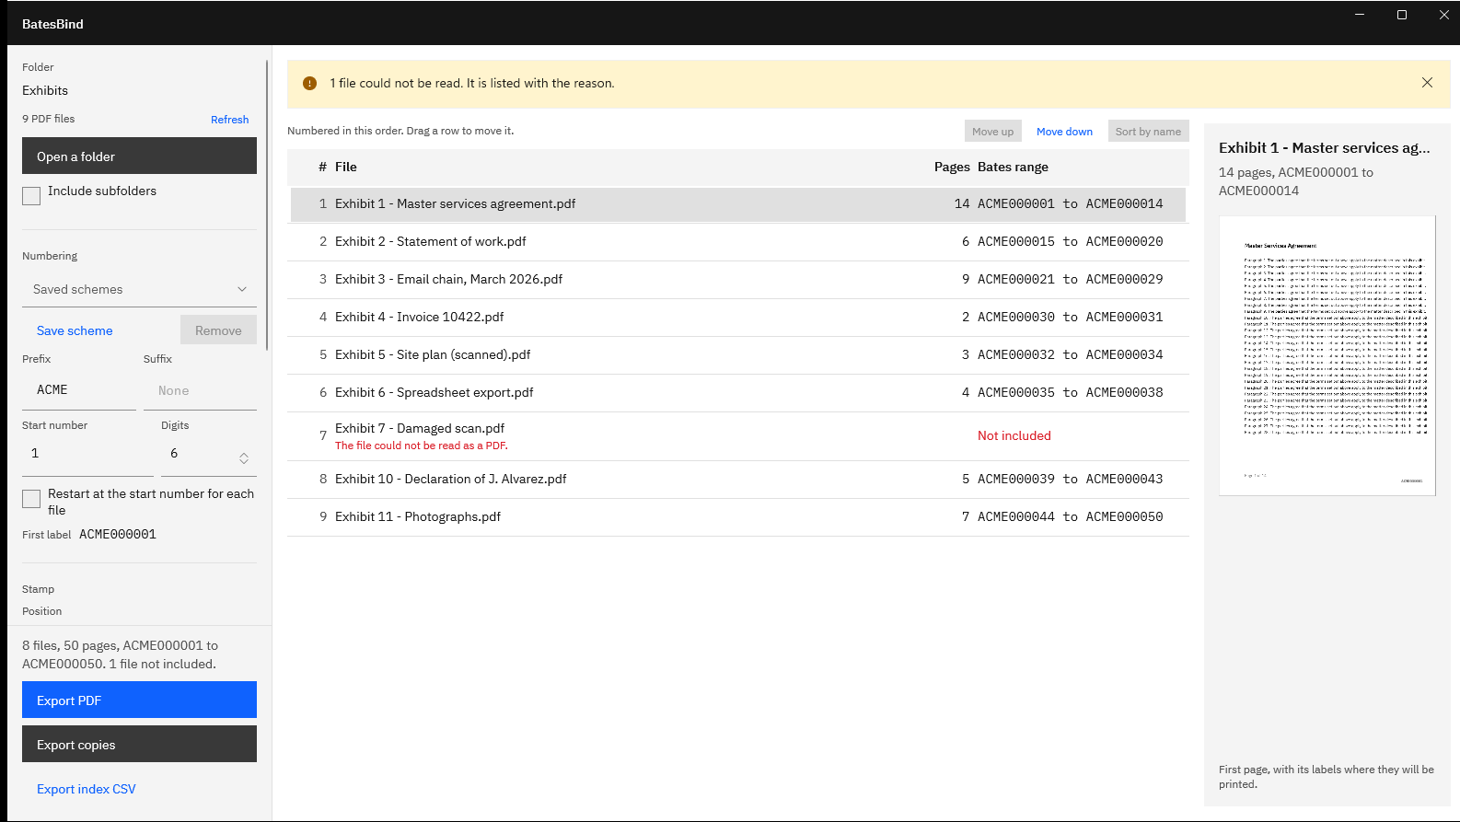
Task: Click the Pages column header
Action: (x=952, y=167)
